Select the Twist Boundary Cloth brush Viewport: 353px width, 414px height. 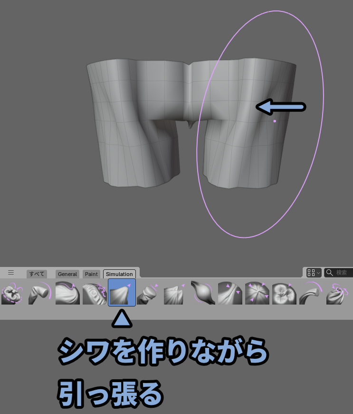click(x=339, y=292)
